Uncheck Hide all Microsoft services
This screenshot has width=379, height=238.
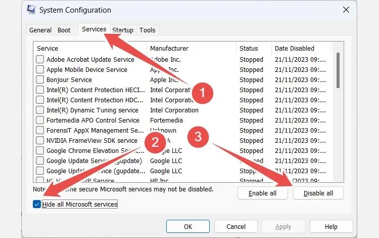[x=37, y=204]
